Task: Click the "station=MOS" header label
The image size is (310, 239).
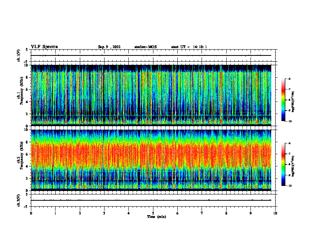Action: (146, 47)
